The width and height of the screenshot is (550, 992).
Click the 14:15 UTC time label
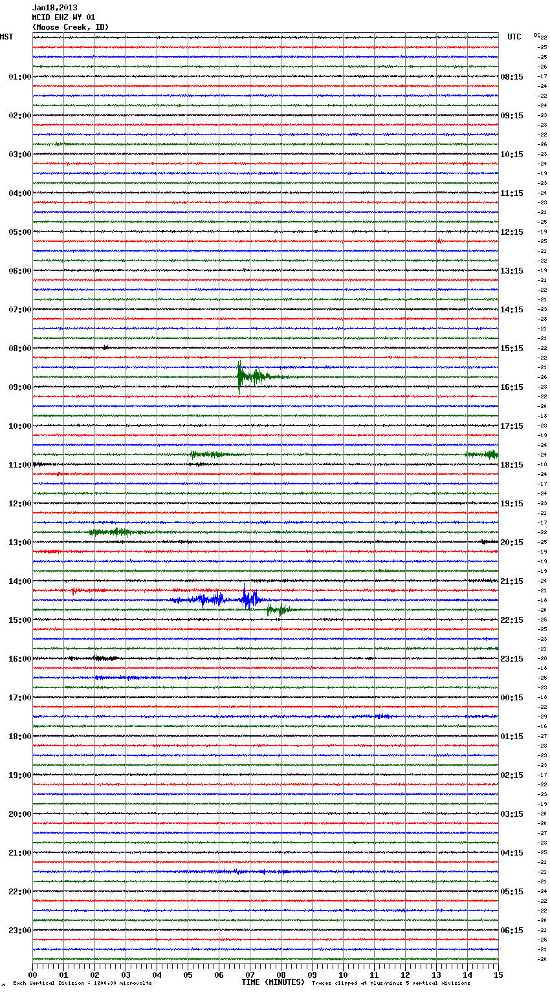[x=512, y=310]
